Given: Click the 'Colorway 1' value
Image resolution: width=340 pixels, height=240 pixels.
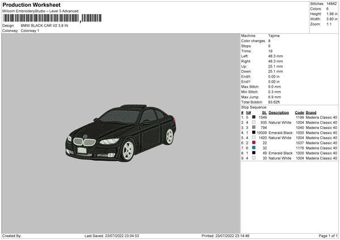Looking at the screenshot, I should click(x=30, y=31).
